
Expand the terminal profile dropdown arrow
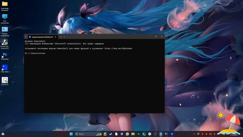(x=65, y=37)
